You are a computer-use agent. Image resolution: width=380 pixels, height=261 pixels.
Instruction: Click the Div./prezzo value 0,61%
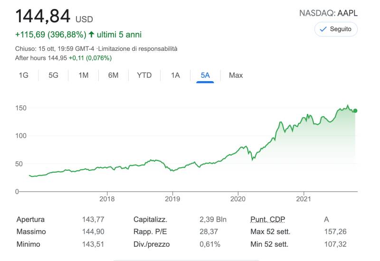[x=210, y=244]
